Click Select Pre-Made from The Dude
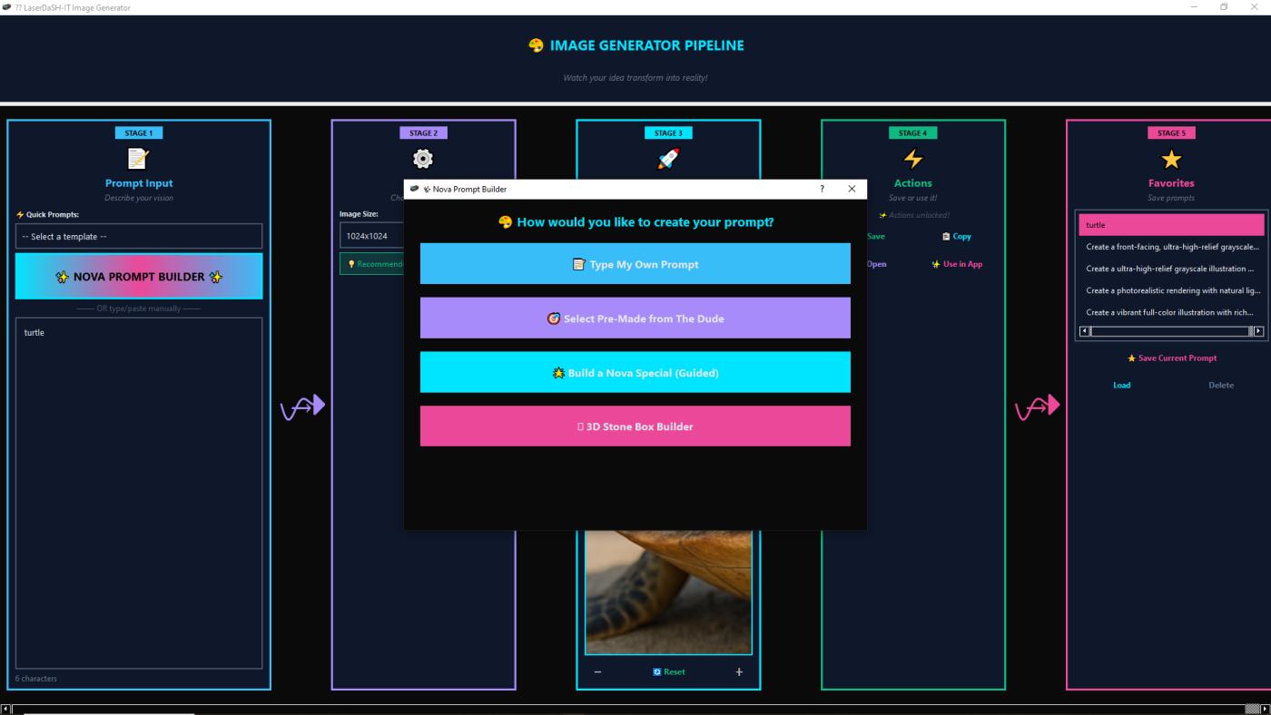The image size is (1271, 715). pos(635,318)
